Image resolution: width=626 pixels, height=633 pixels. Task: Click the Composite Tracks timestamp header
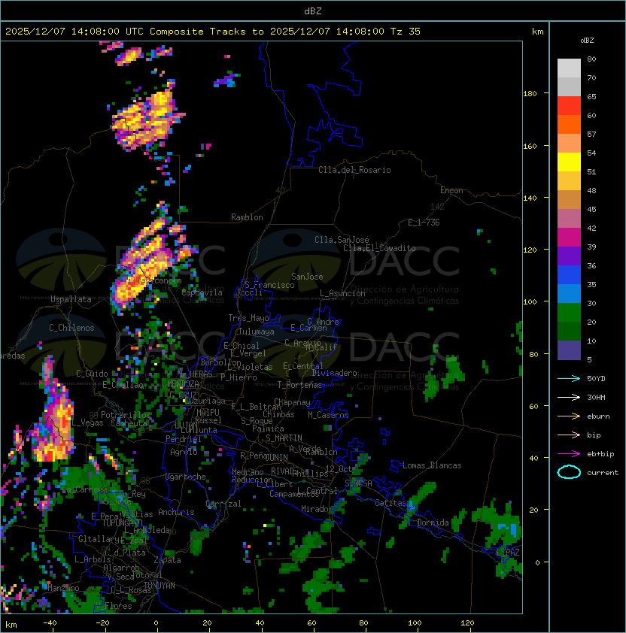coord(213,32)
